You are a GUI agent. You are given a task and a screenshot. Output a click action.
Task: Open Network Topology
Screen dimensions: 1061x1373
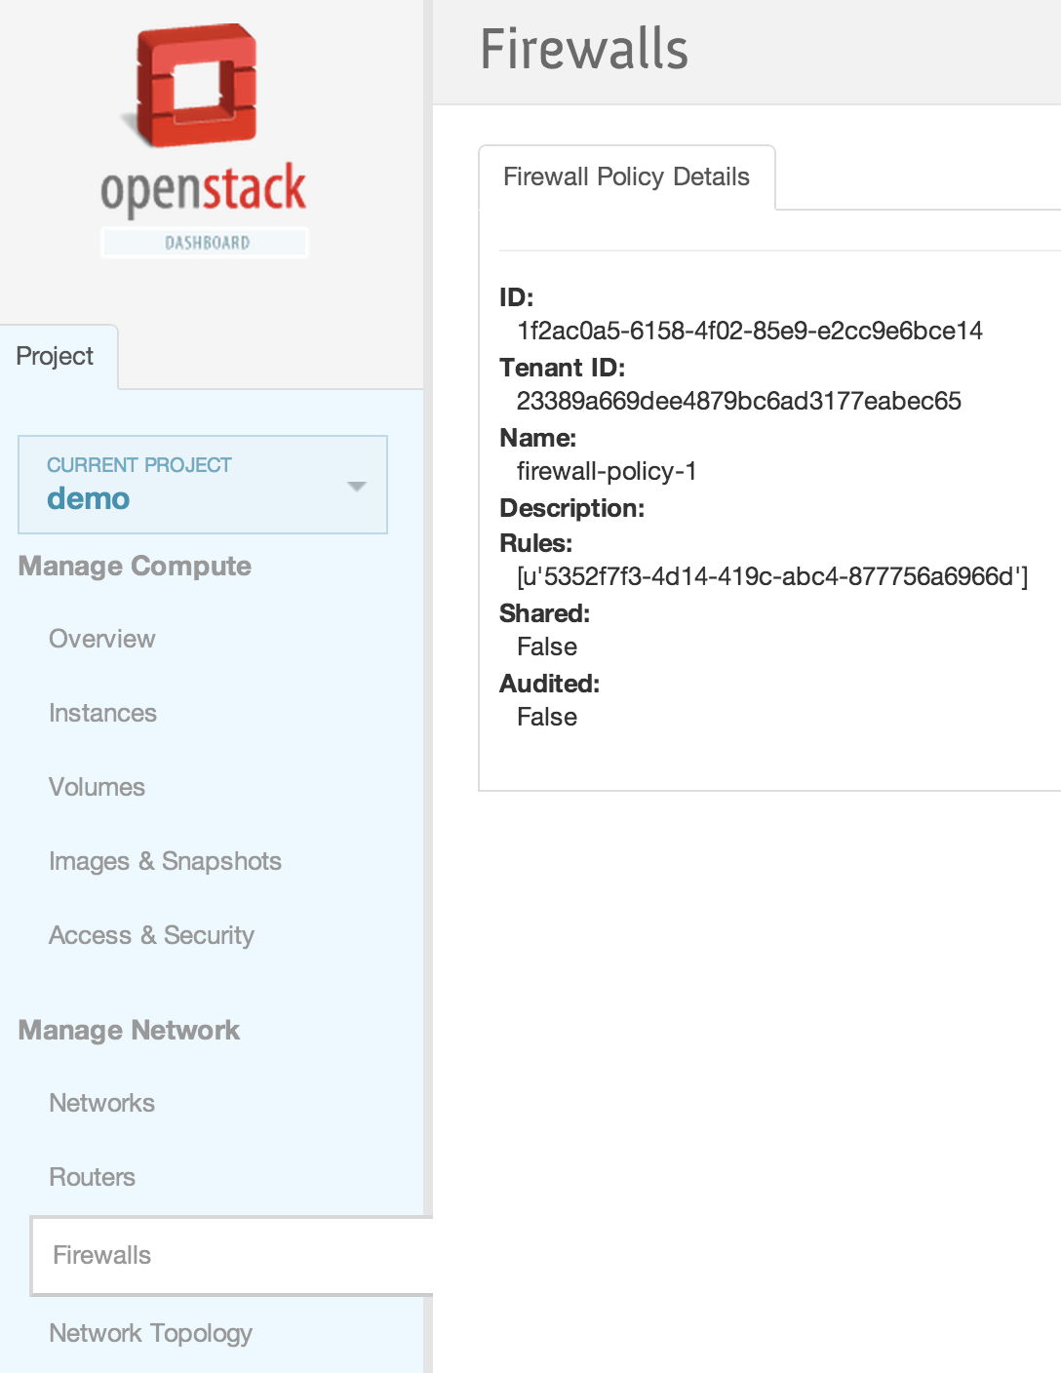click(151, 1333)
